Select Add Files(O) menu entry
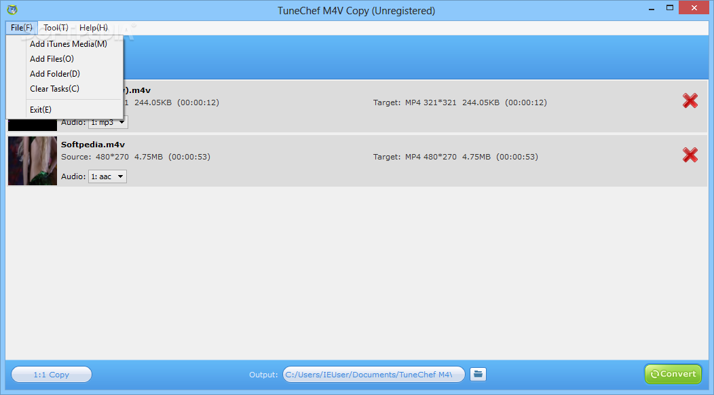This screenshot has height=395, width=714. pyautogui.click(x=52, y=59)
